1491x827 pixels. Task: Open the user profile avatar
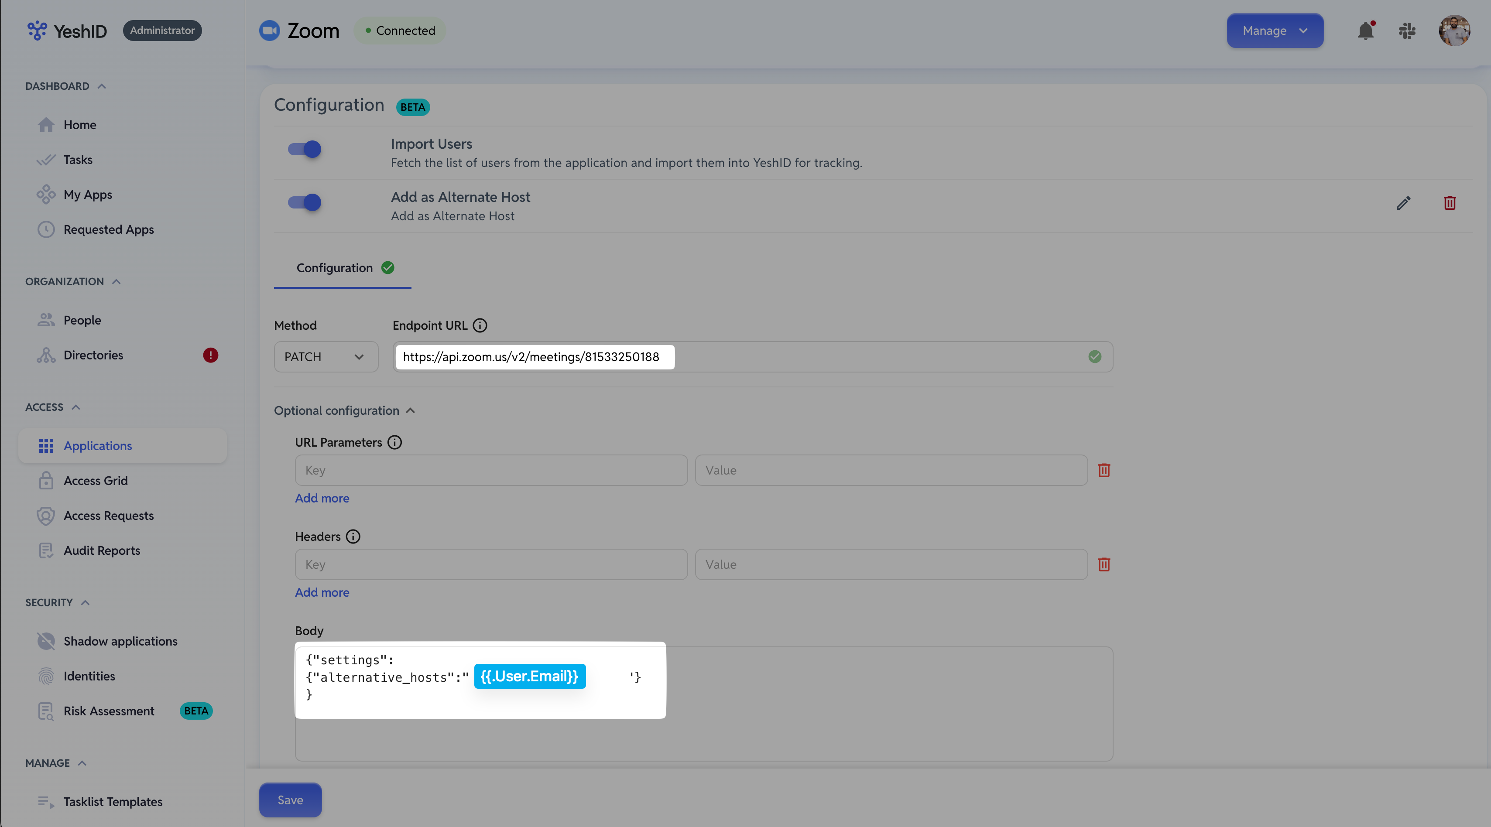[x=1454, y=31]
